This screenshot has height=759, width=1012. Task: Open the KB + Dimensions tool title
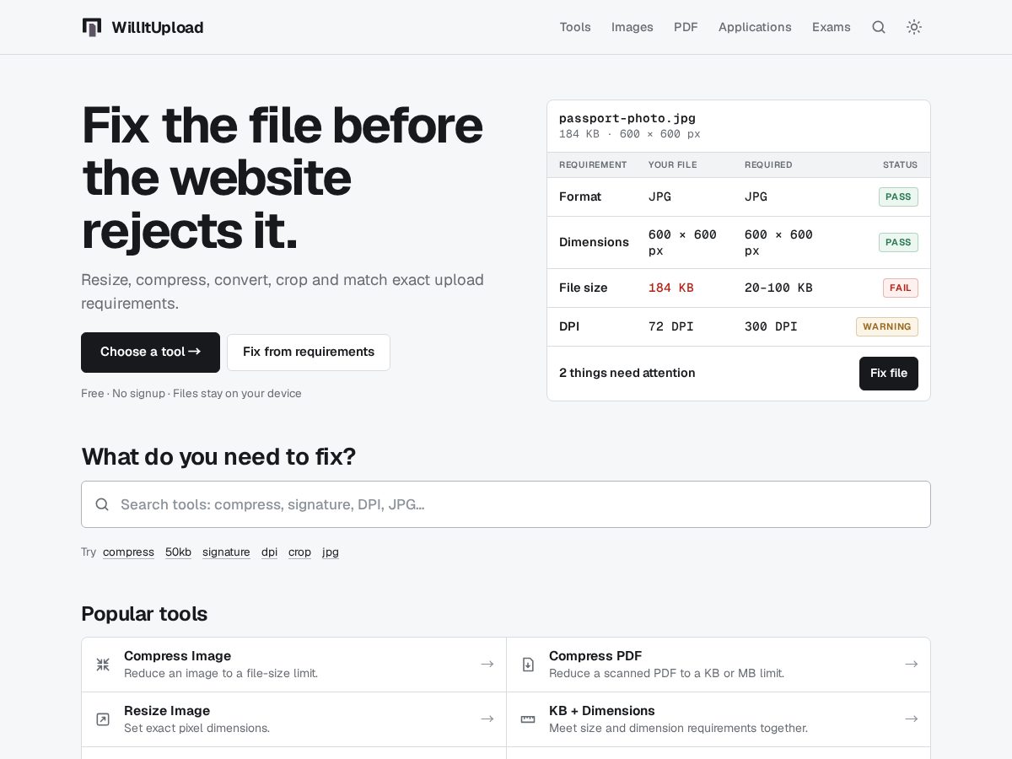[x=602, y=711]
